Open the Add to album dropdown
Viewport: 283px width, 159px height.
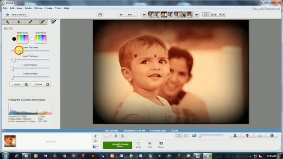[x=96, y=147]
